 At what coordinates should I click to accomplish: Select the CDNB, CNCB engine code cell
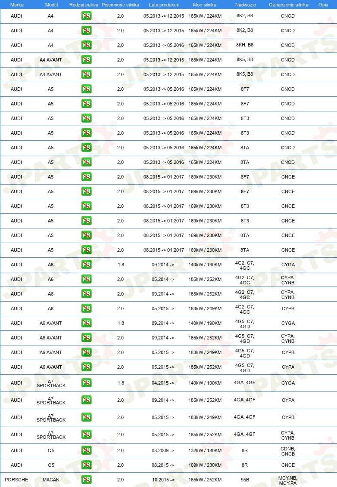(288, 451)
